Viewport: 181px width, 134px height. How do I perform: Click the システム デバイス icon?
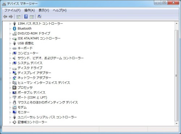tap(14, 63)
